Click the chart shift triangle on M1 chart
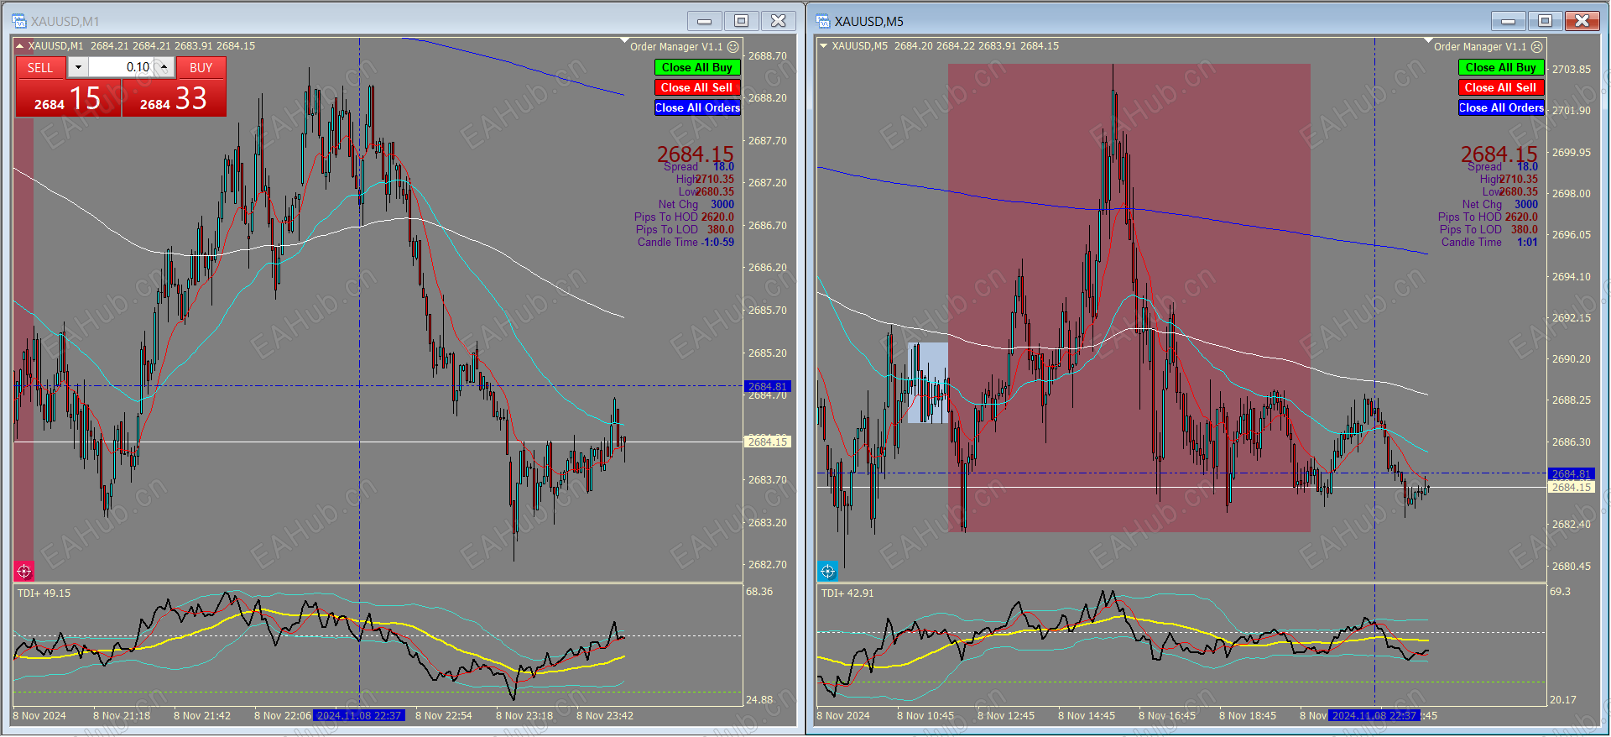Screen dimensions: 1611x737 tap(624, 40)
